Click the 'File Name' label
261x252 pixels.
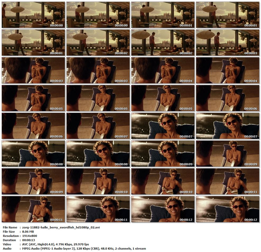coord(10,227)
